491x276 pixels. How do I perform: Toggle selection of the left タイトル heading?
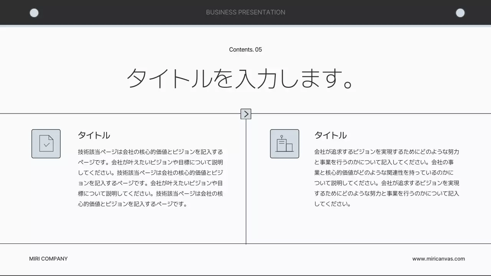tap(93, 135)
